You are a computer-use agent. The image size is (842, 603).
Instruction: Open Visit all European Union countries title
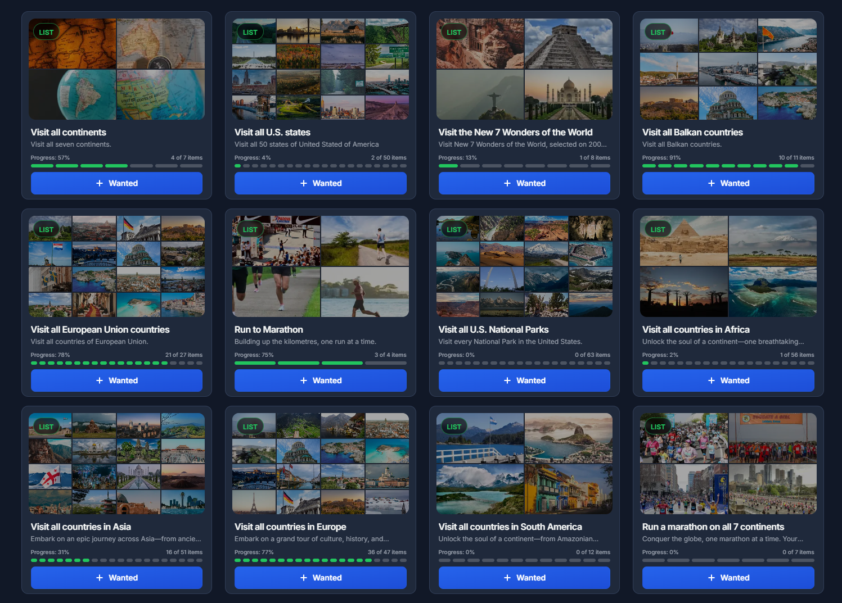100,330
